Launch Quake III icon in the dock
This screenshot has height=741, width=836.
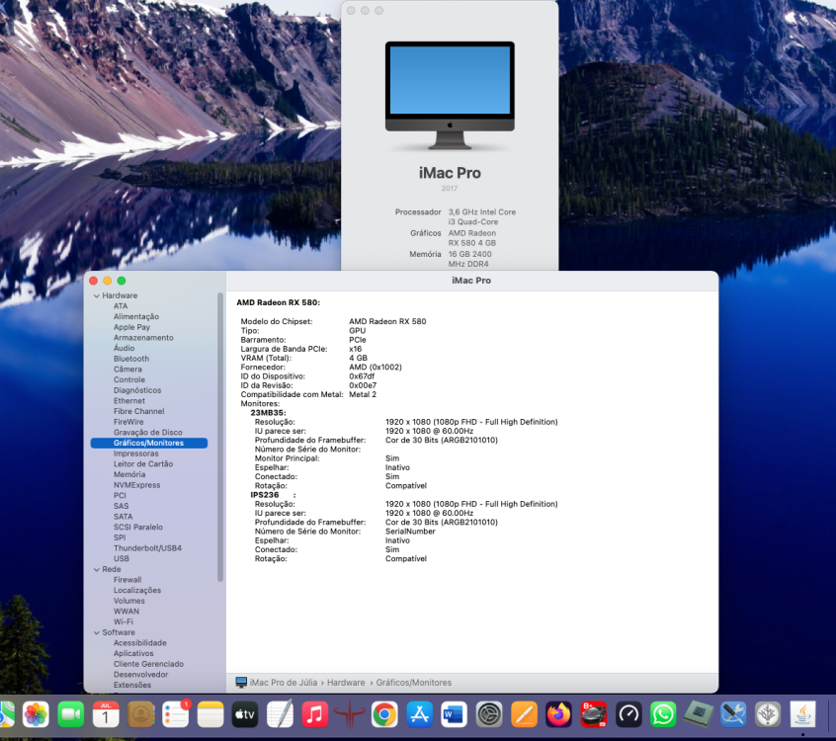(x=350, y=714)
